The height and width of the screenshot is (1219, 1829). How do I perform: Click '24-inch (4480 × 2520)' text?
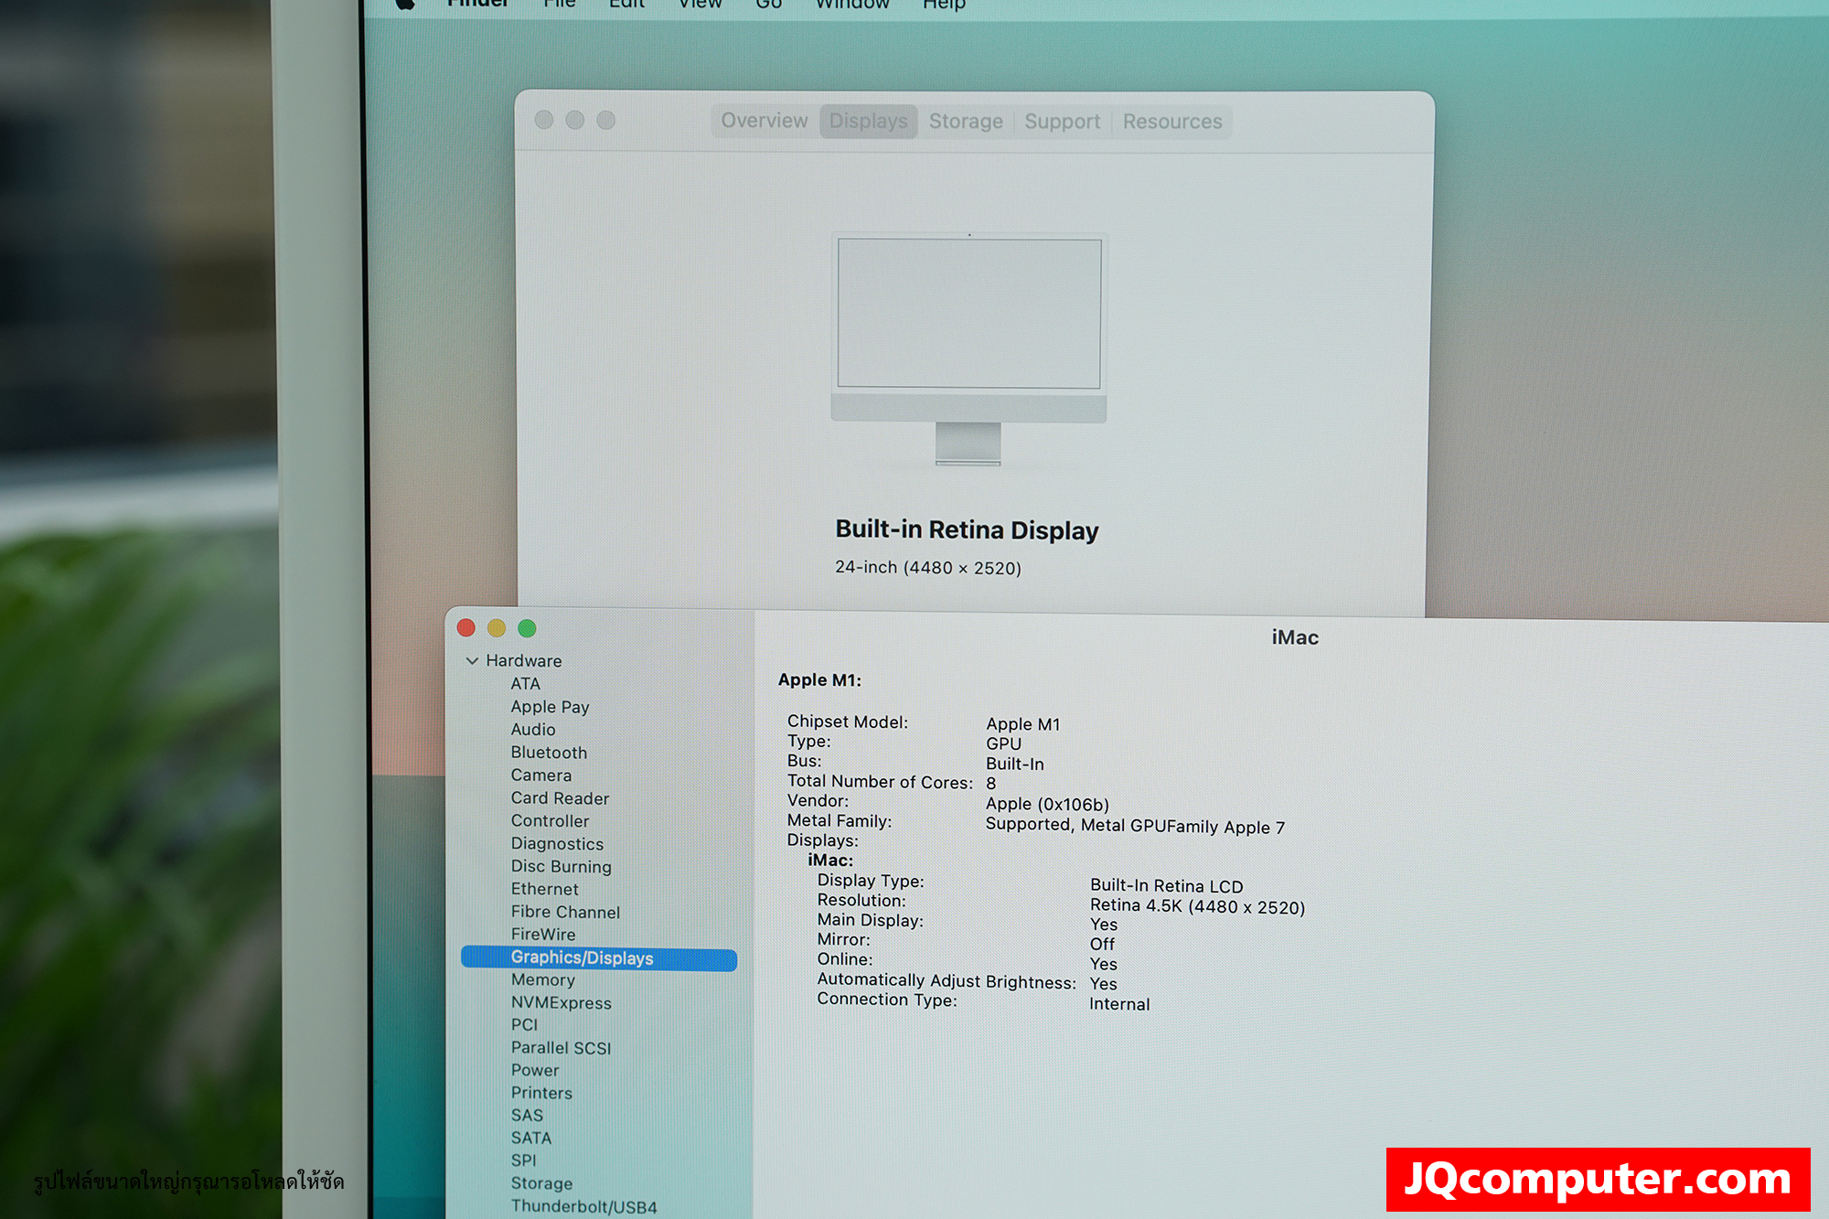pyautogui.click(x=927, y=567)
